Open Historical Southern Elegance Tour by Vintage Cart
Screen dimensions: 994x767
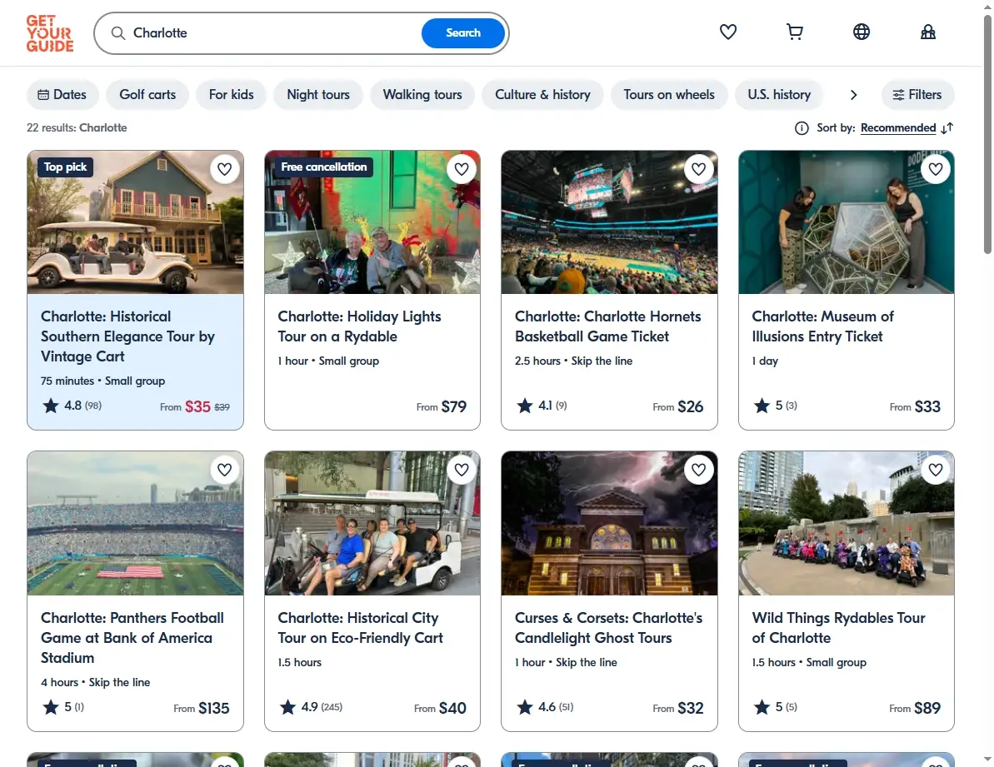(127, 336)
